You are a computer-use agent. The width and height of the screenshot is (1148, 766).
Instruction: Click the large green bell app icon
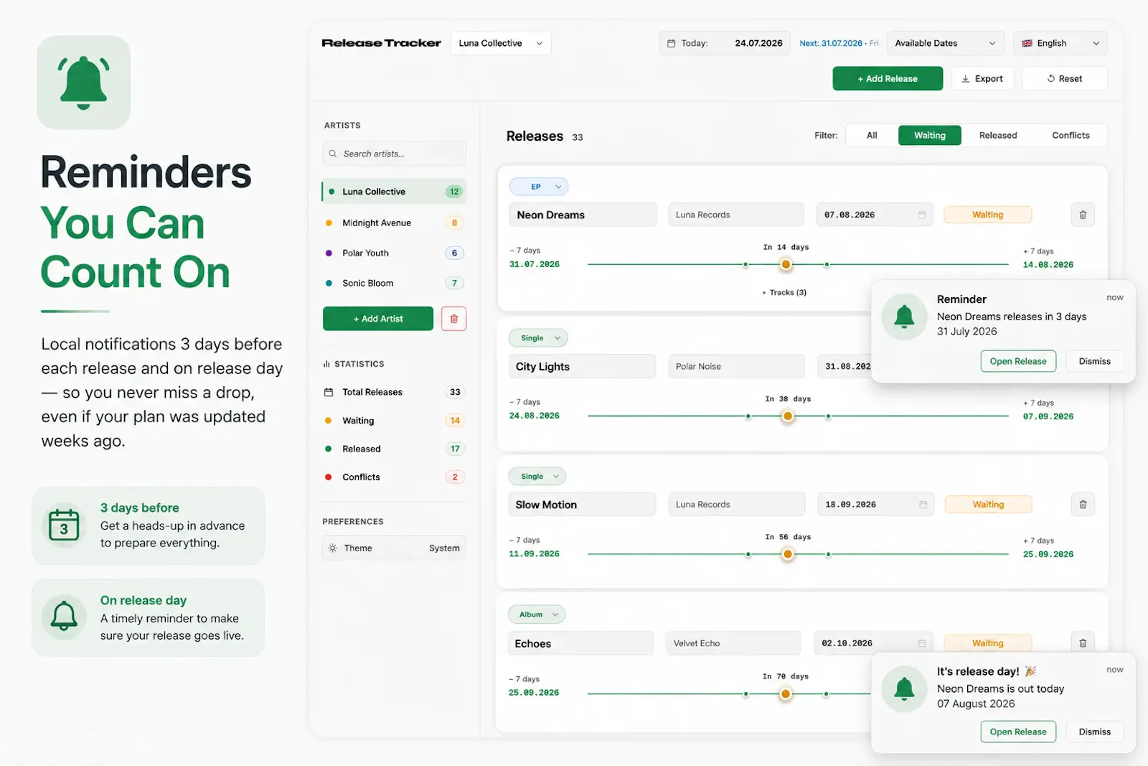click(84, 83)
